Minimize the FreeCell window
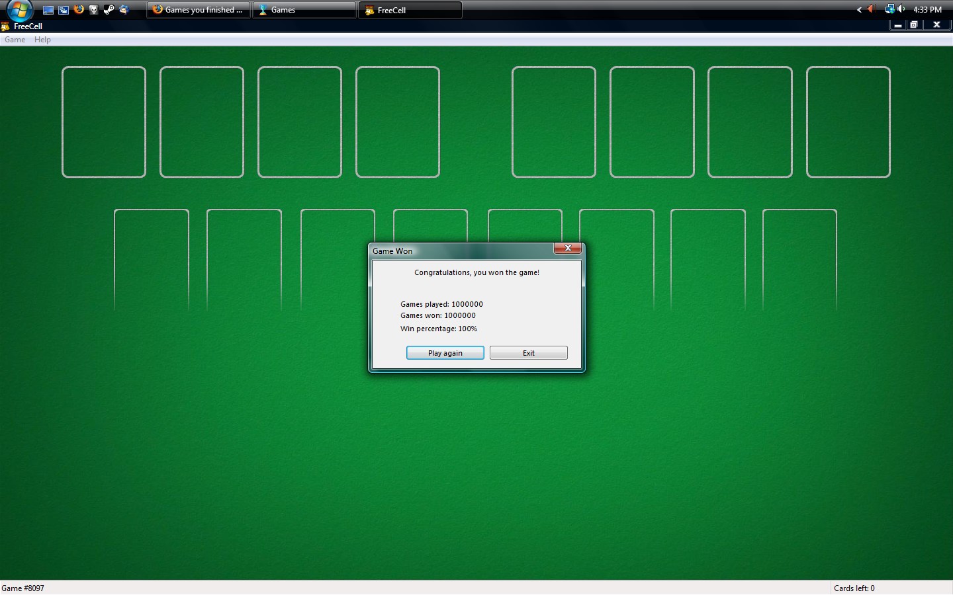 tap(898, 25)
